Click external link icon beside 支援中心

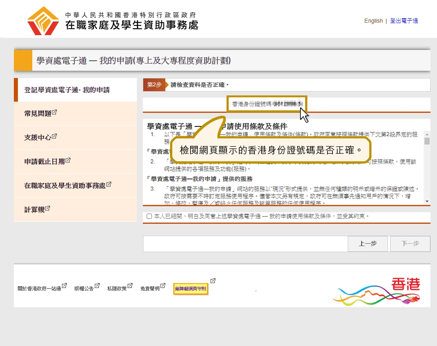(55, 136)
